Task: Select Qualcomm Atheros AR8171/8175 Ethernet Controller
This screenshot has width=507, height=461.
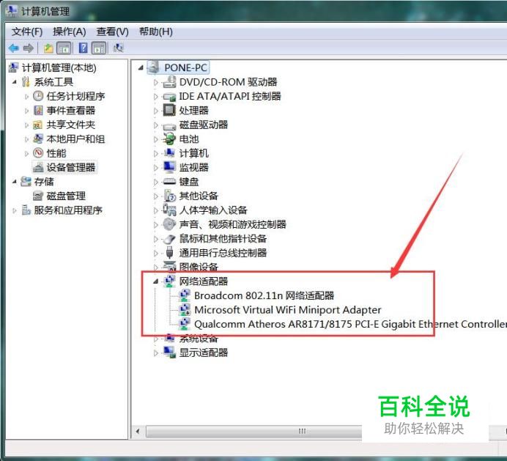Action: pyautogui.click(x=350, y=324)
